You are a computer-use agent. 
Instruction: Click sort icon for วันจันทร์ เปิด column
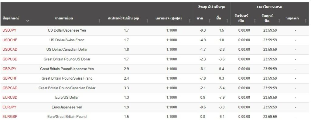tap(255, 20)
